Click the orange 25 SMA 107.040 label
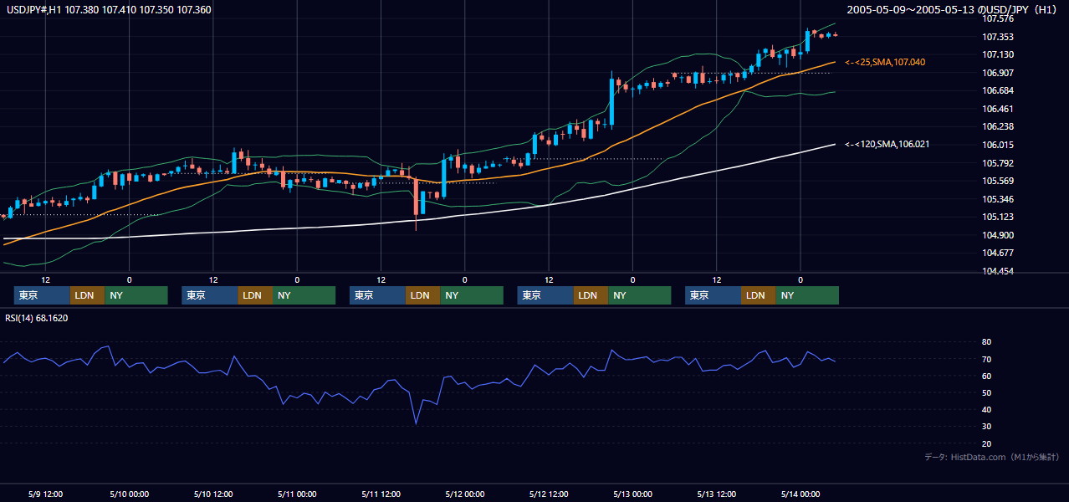This screenshot has width=1069, height=502. [885, 63]
